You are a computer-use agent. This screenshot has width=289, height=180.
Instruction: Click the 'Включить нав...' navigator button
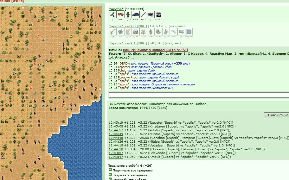coord(276,115)
